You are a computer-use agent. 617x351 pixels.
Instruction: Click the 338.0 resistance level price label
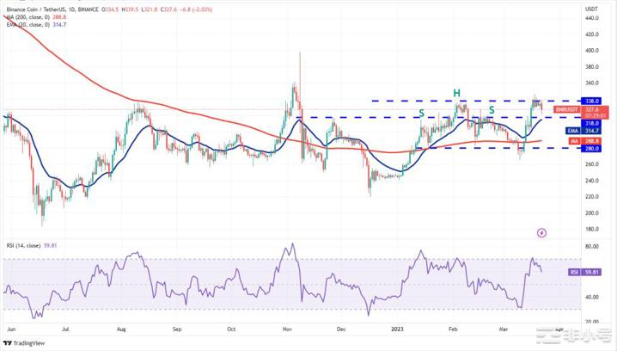(590, 101)
